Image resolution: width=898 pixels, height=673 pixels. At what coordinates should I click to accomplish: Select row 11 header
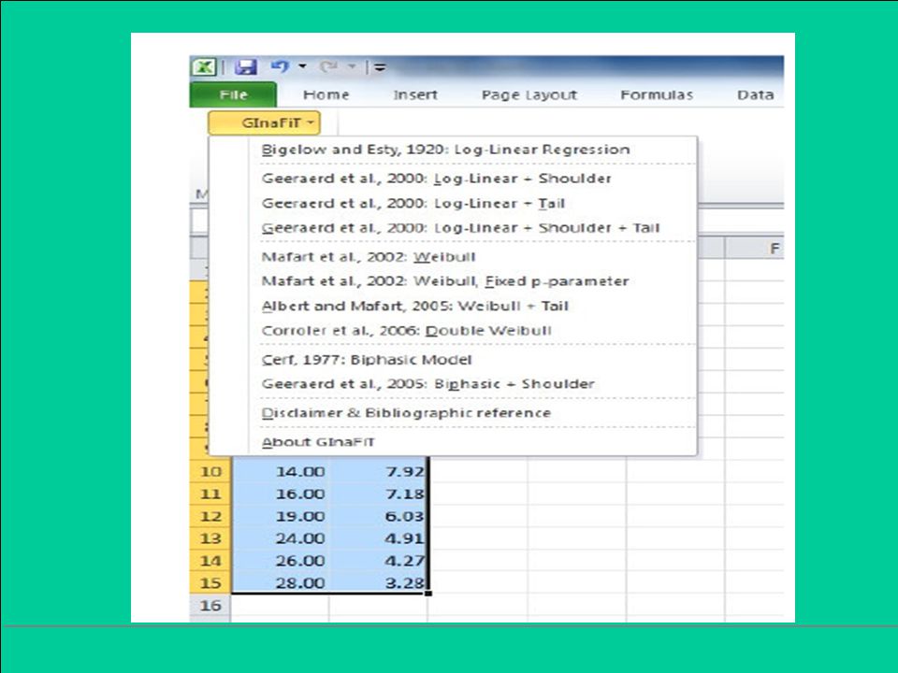coord(210,494)
